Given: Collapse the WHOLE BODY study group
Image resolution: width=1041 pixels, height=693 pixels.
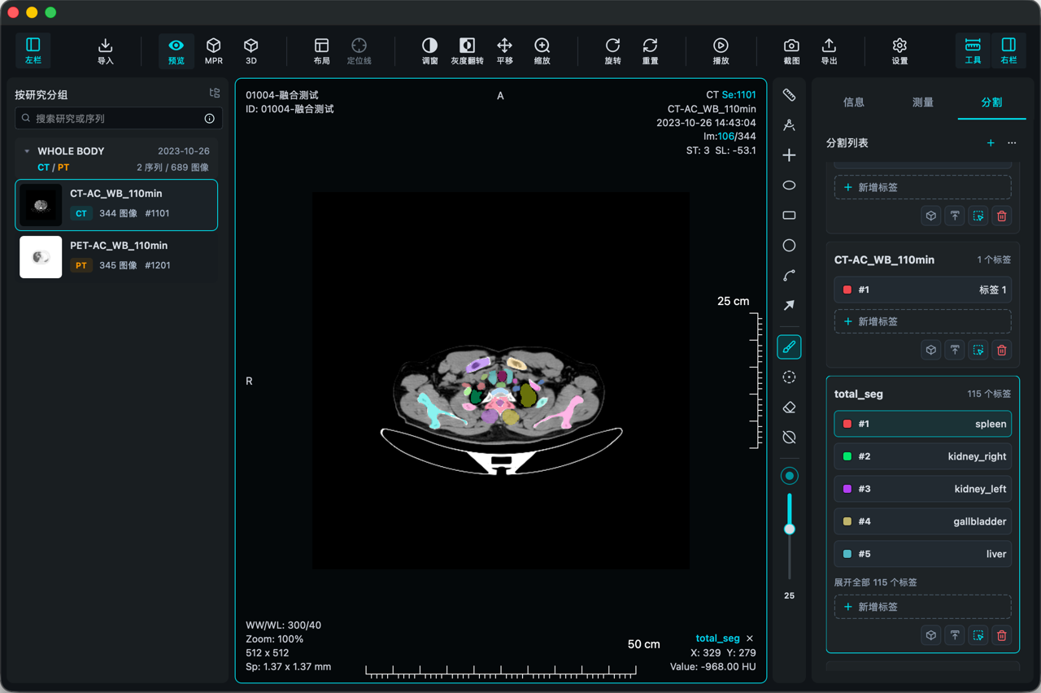Looking at the screenshot, I should [x=27, y=151].
